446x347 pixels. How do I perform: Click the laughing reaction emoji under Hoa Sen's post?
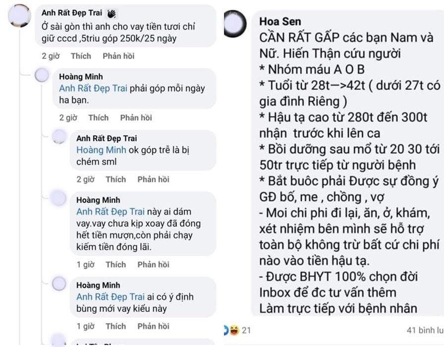[234, 330]
